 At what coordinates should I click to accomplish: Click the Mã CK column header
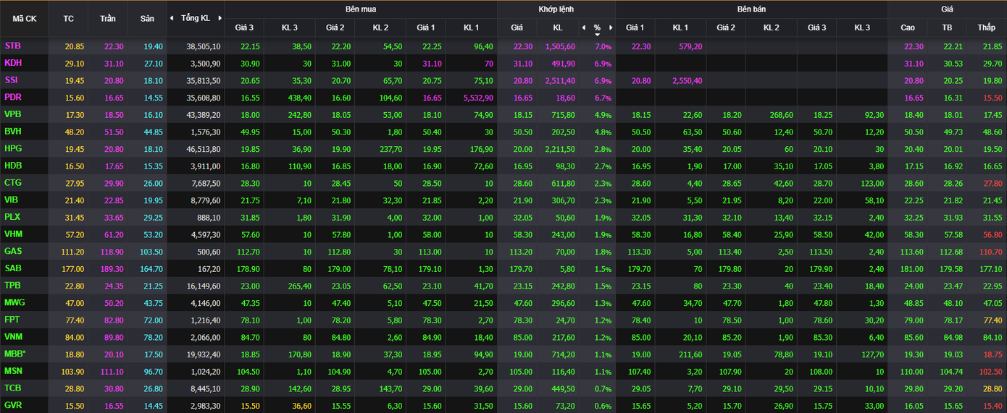point(25,18)
